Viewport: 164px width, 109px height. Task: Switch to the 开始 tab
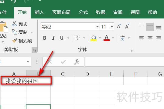[x=22, y=12]
